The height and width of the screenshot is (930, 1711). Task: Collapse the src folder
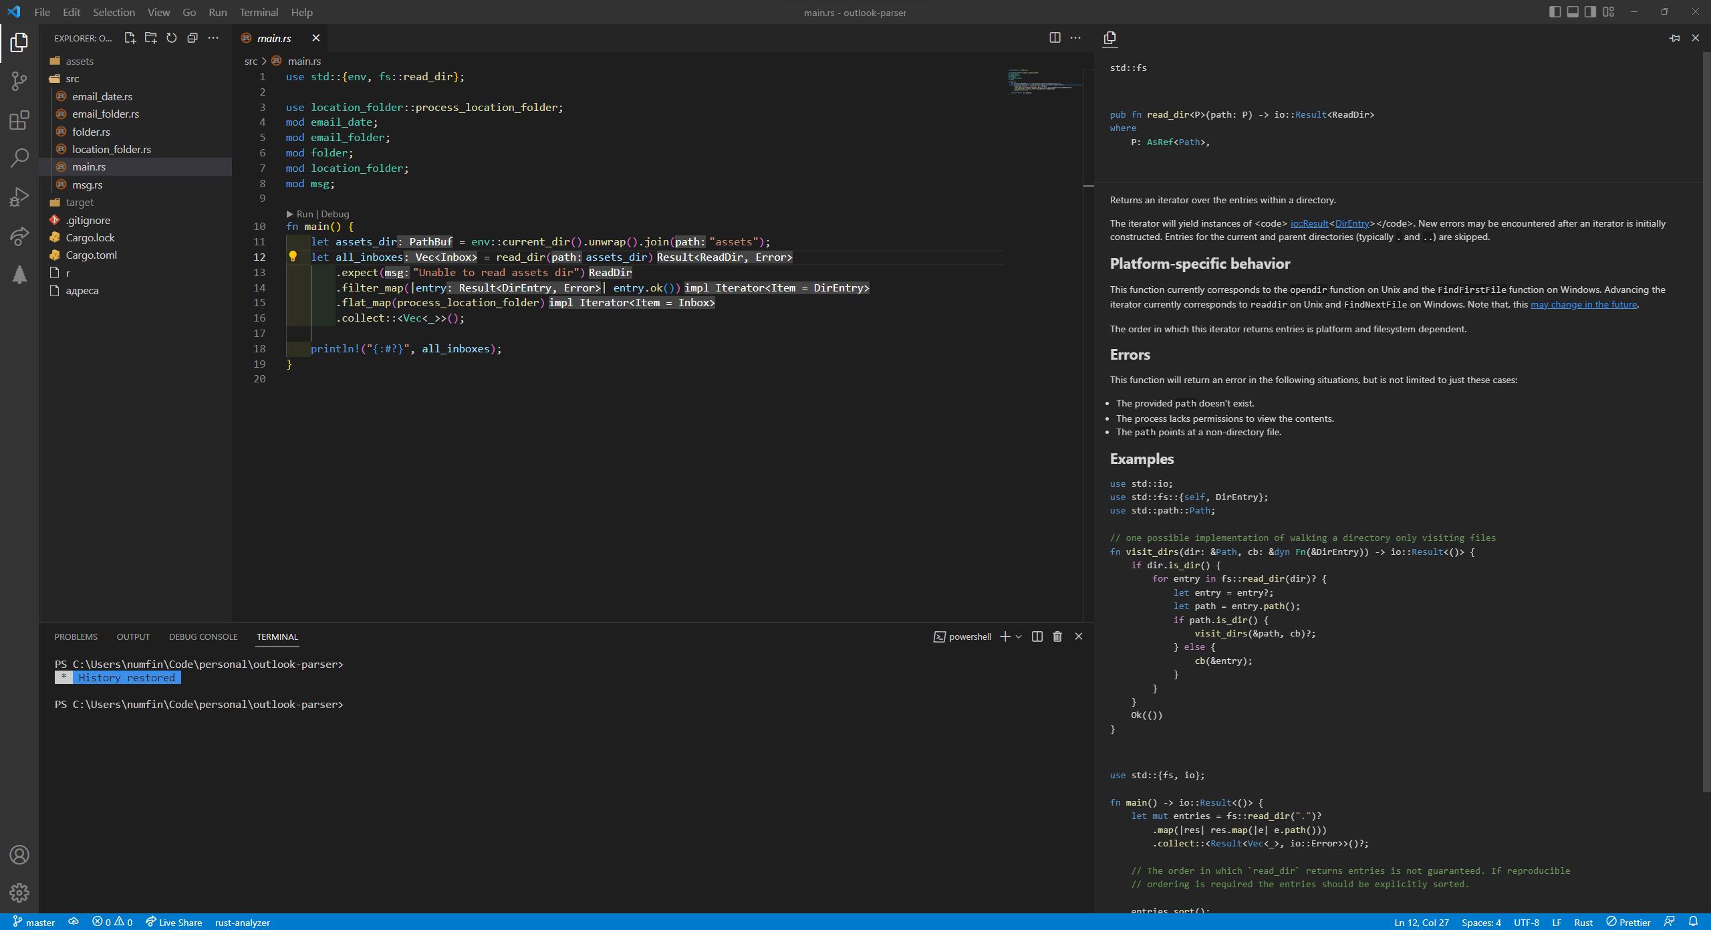point(74,78)
